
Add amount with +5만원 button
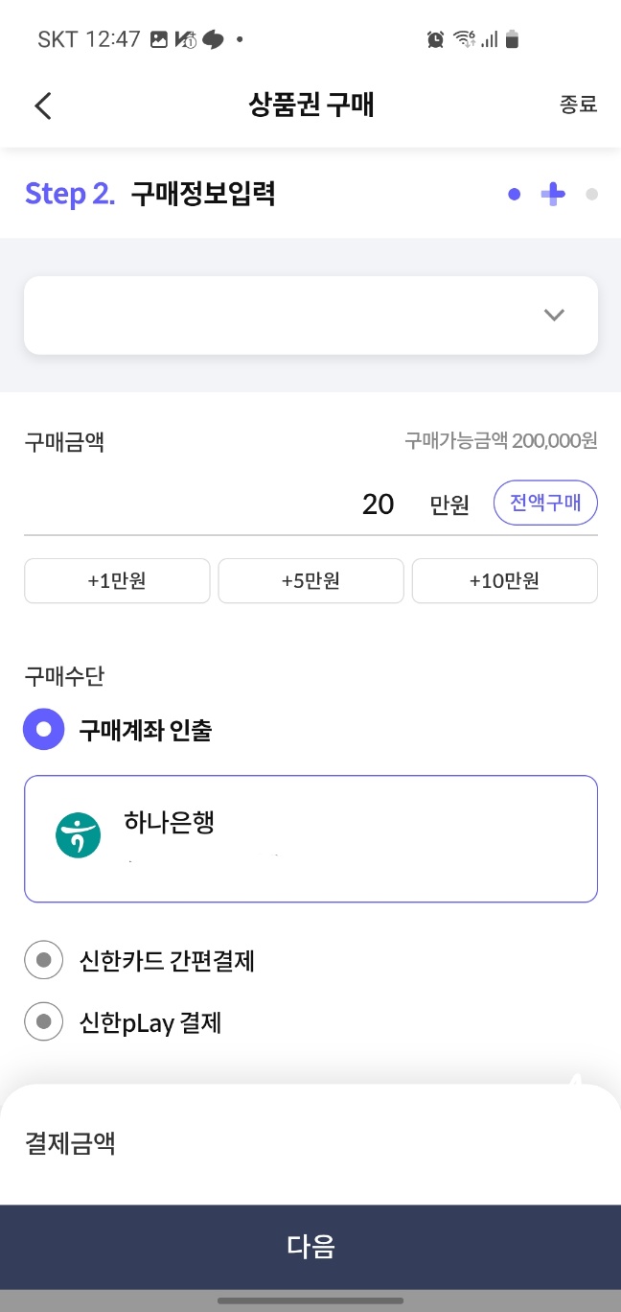tap(310, 581)
